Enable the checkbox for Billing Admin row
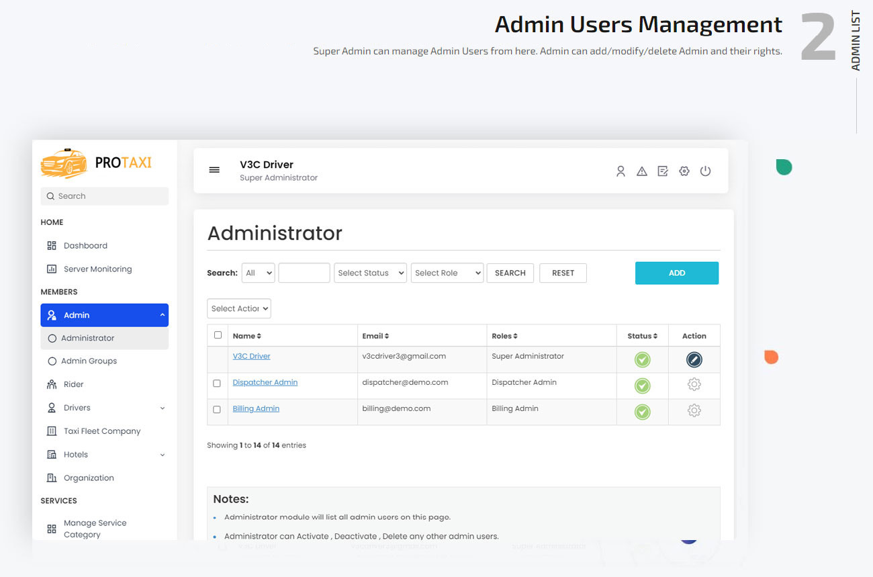Image resolution: width=873 pixels, height=577 pixels. [217, 409]
